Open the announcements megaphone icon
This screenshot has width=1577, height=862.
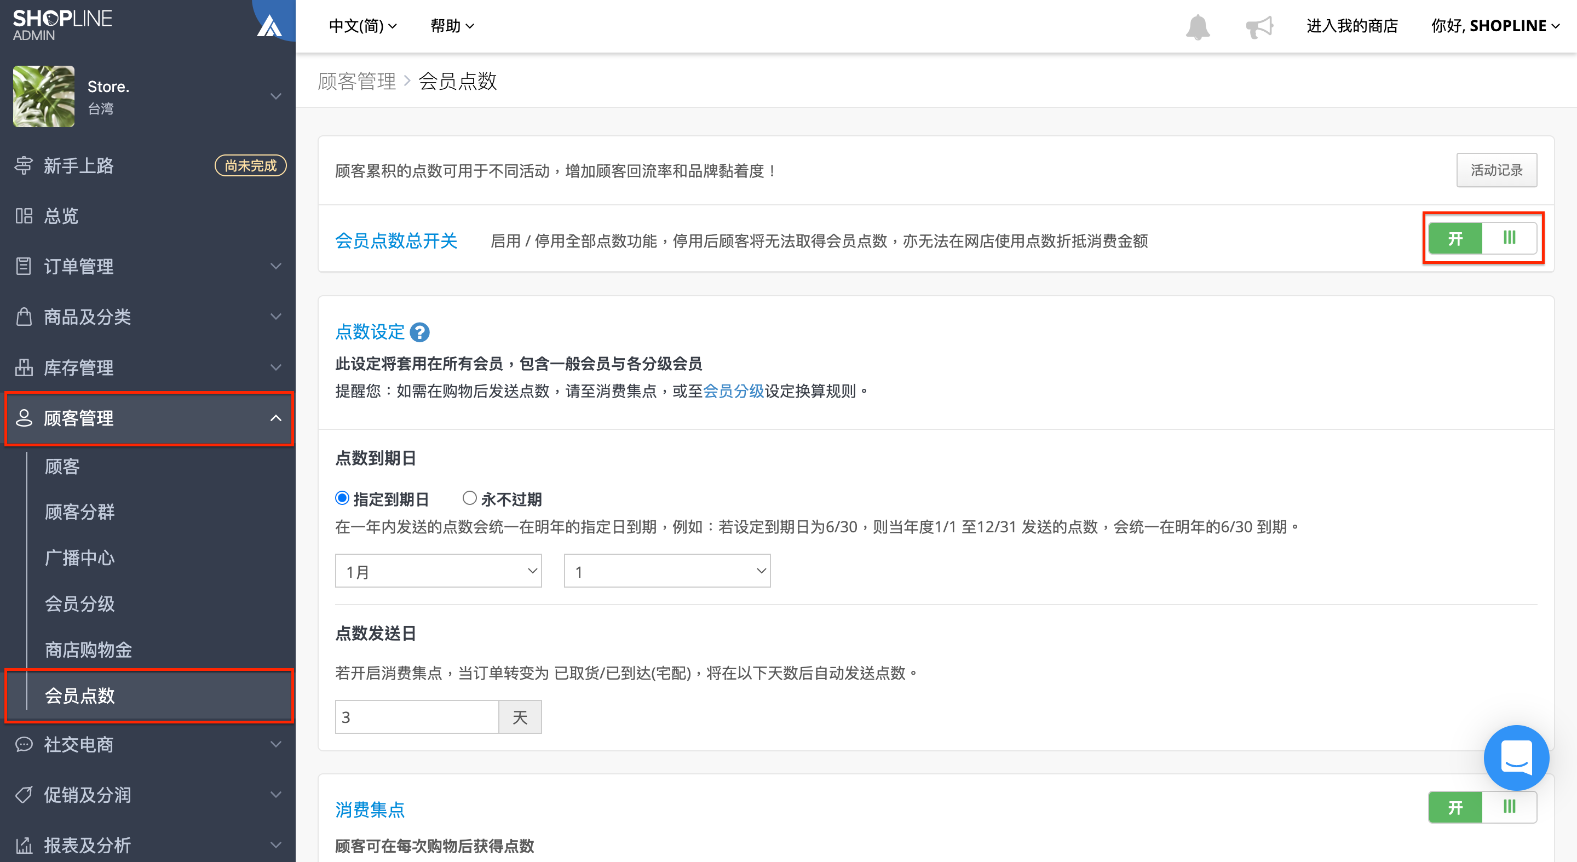(x=1259, y=26)
